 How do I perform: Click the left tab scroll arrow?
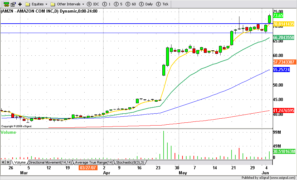(x=3, y=162)
